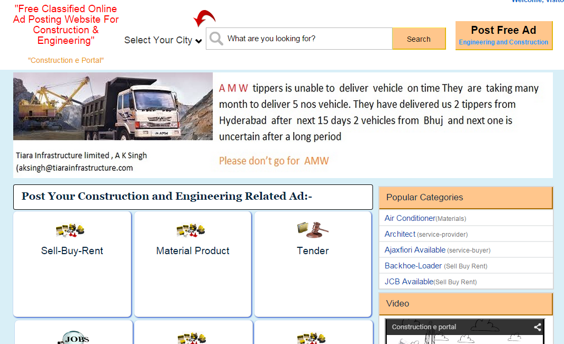564x344 pixels.
Task: Click the Post Free Ad button
Action: pyautogui.click(x=504, y=35)
